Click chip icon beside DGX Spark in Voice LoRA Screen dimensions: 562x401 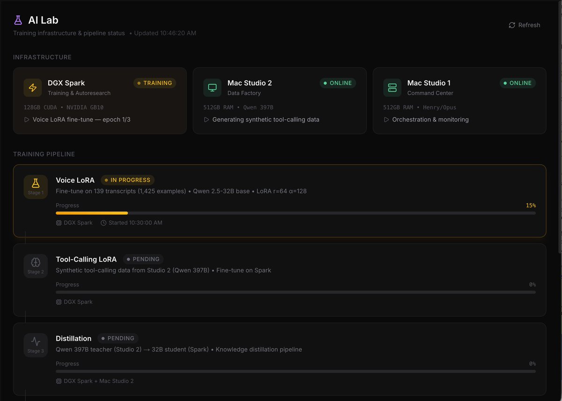59,223
